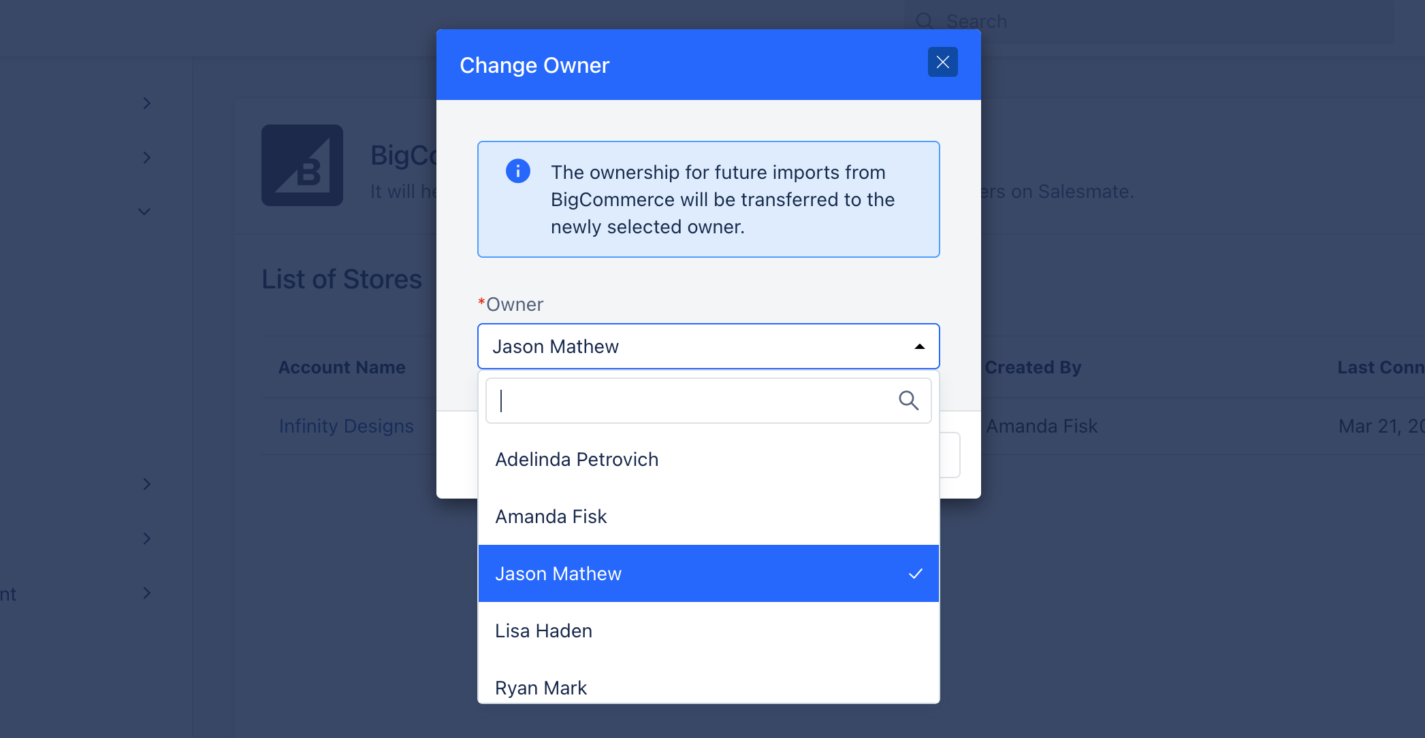1425x738 pixels.
Task: Close the Change Owner dialog
Action: (x=942, y=63)
